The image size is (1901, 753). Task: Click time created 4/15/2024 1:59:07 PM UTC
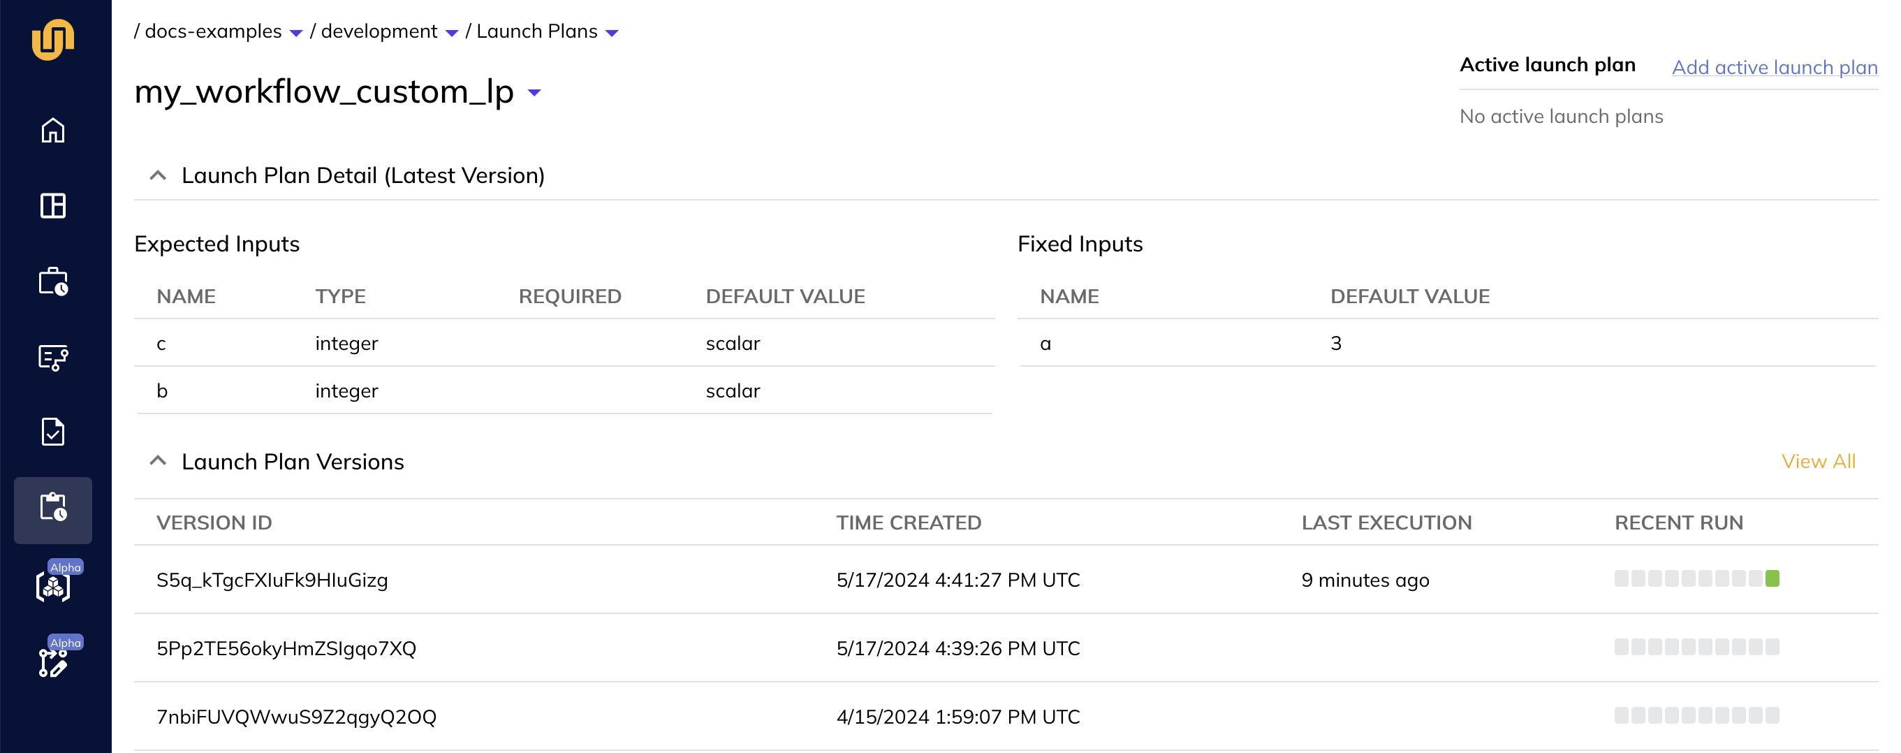tap(958, 717)
